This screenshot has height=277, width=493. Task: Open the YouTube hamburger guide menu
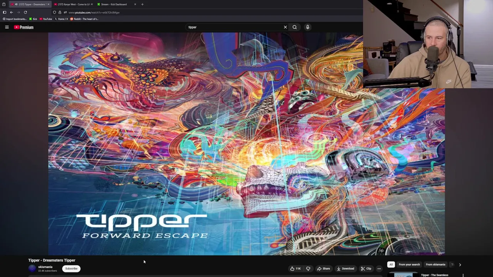point(7,27)
